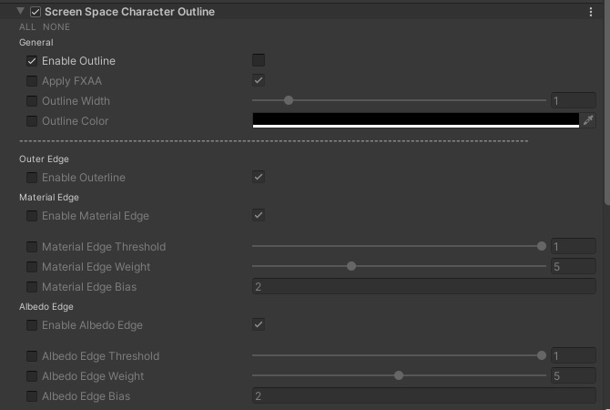
Task: Uncheck the Enable Outerline value checkbox
Action: pos(259,178)
